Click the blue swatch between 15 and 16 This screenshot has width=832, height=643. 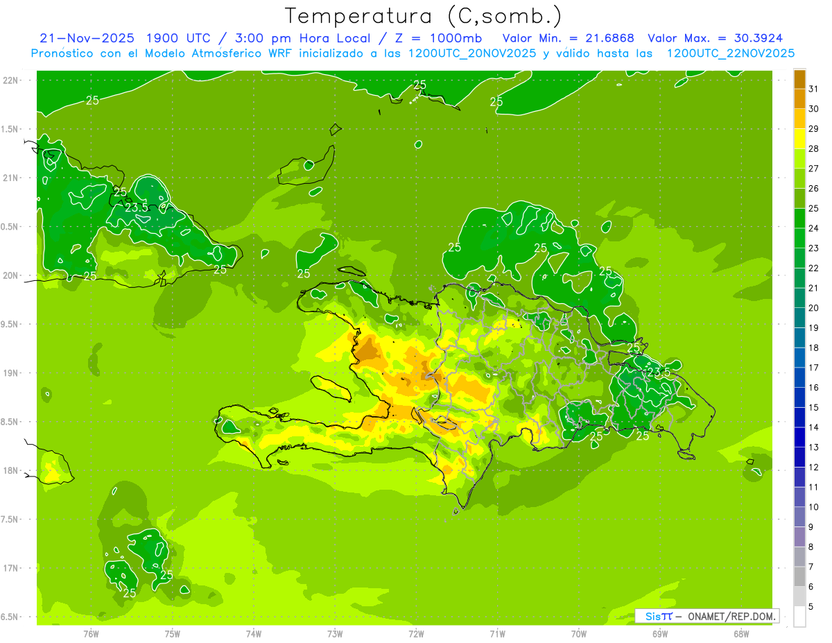(x=799, y=398)
